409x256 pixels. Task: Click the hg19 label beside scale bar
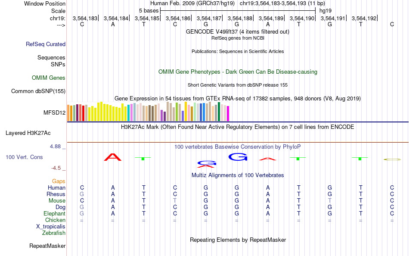[x=325, y=11]
